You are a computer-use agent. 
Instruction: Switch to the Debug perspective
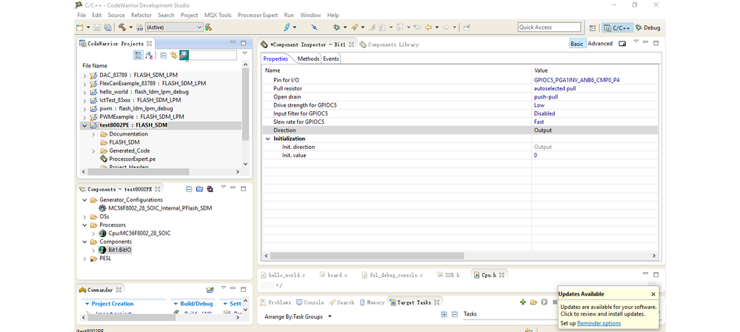click(x=648, y=28)
